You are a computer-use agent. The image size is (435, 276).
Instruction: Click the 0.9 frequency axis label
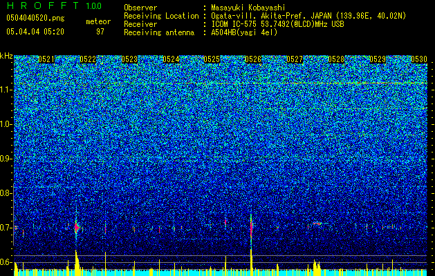pos(6,159)
